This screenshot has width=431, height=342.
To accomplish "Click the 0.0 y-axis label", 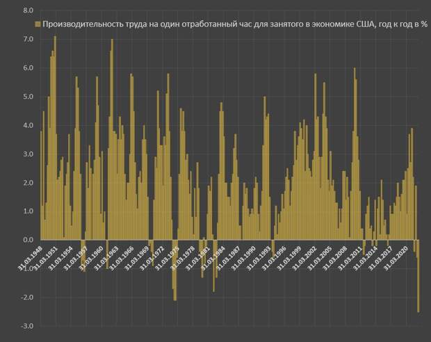I will point(28,241).
